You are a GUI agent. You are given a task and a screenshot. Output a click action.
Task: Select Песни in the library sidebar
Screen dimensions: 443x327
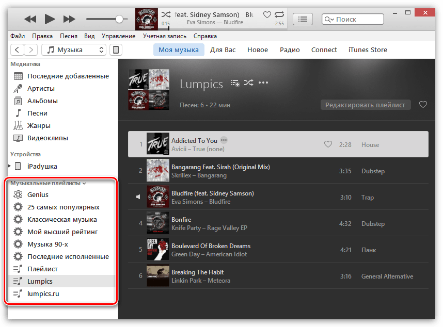click(x=62, y=113)
